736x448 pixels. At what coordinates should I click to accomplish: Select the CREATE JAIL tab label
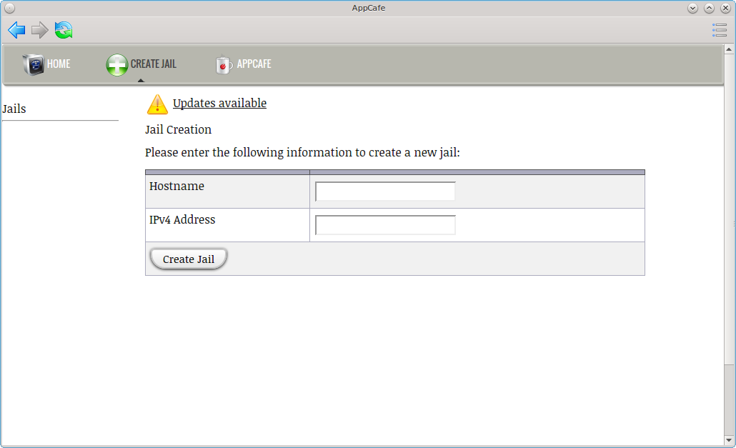point(154,64)
